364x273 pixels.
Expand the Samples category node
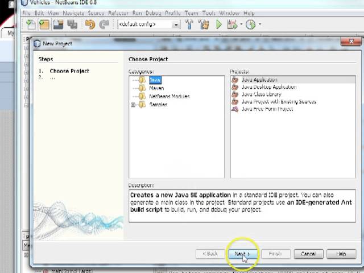pyautogui.click(x=133, y=105)
